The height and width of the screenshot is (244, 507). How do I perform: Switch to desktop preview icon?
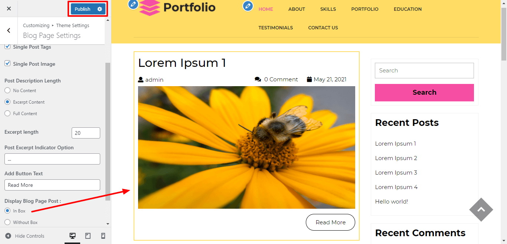(73, 236)
